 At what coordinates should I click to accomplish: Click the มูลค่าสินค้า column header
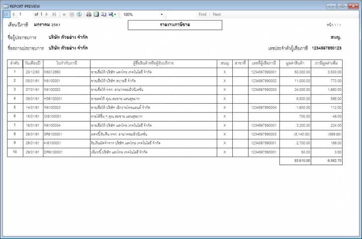coord(295,63)
